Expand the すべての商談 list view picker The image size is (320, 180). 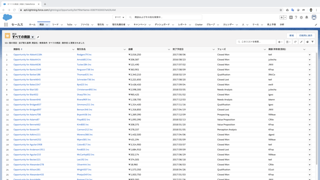pos(33,37)
